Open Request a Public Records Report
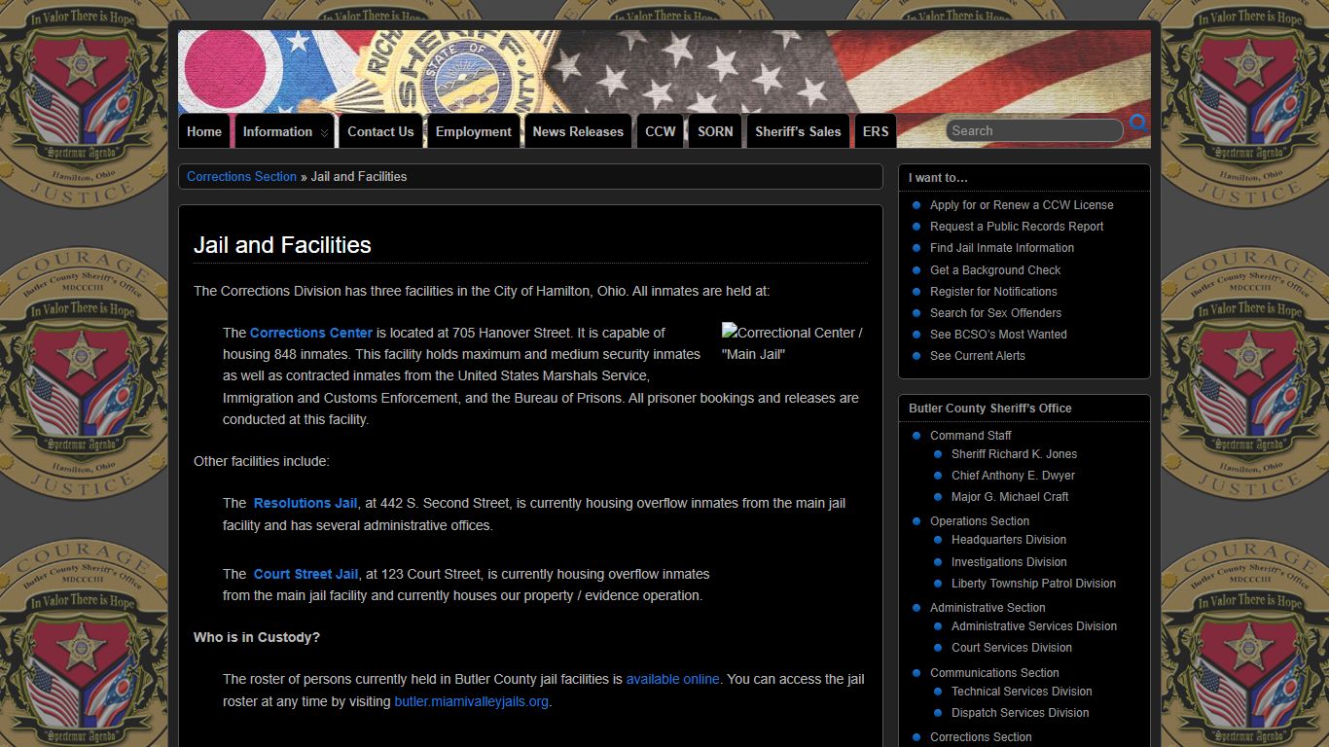 click(1017, 227)
